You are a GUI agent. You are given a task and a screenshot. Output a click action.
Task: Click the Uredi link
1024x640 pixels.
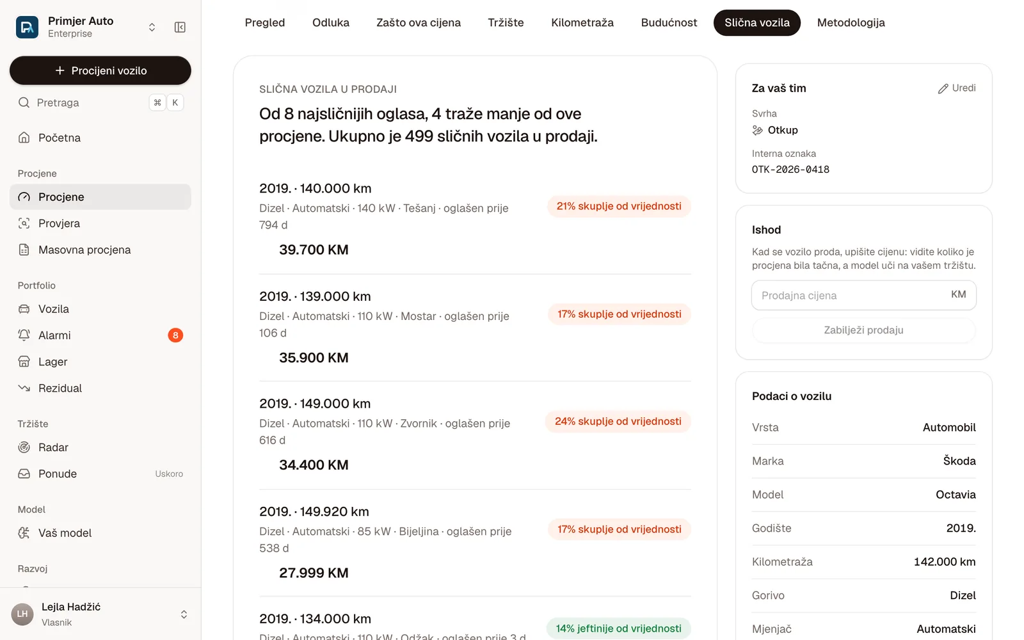[x=957, y=88]
